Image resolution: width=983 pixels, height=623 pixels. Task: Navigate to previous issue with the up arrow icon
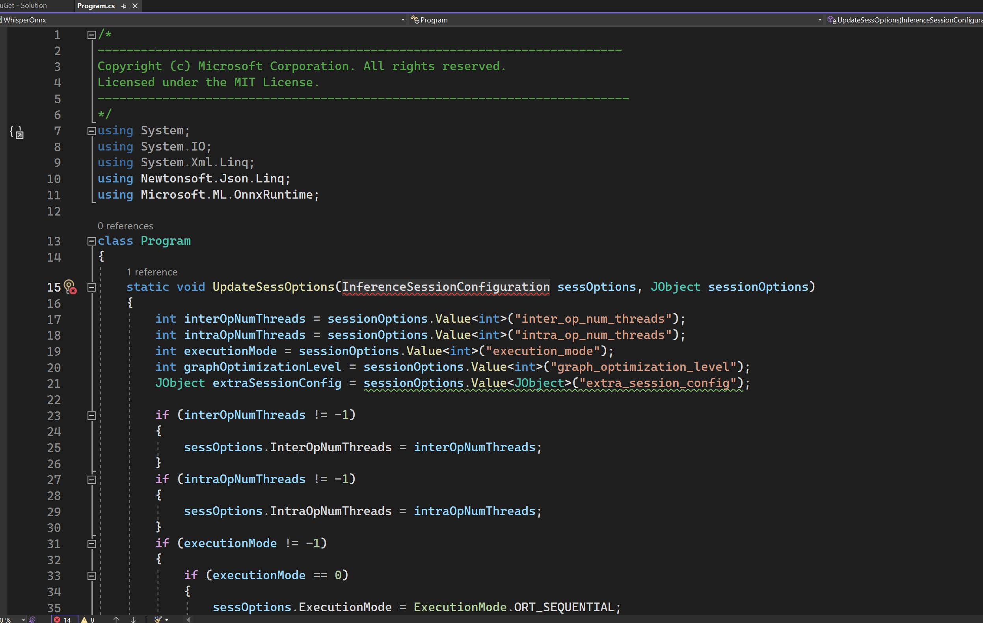116,619
